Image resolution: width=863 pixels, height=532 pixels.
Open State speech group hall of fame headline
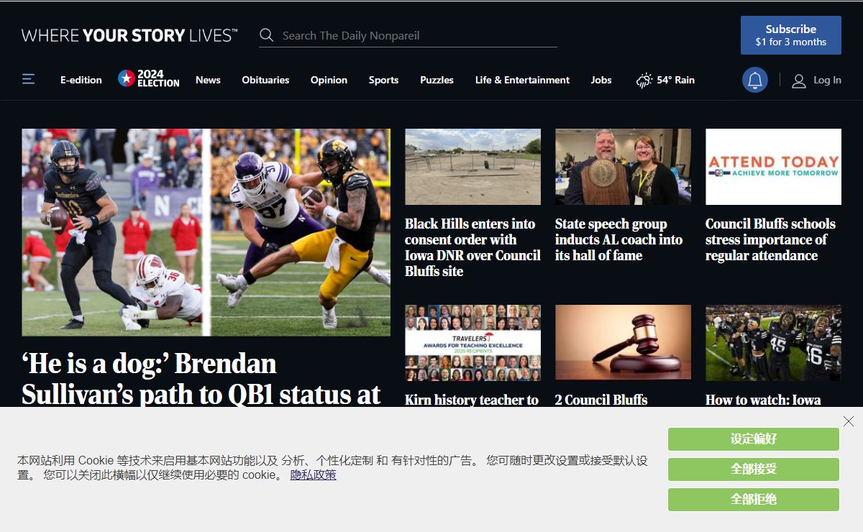pyautogui.click(x=618, y=239)
